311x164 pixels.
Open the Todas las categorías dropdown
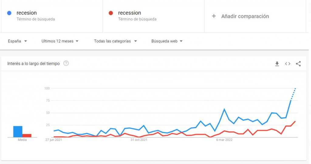115,41
